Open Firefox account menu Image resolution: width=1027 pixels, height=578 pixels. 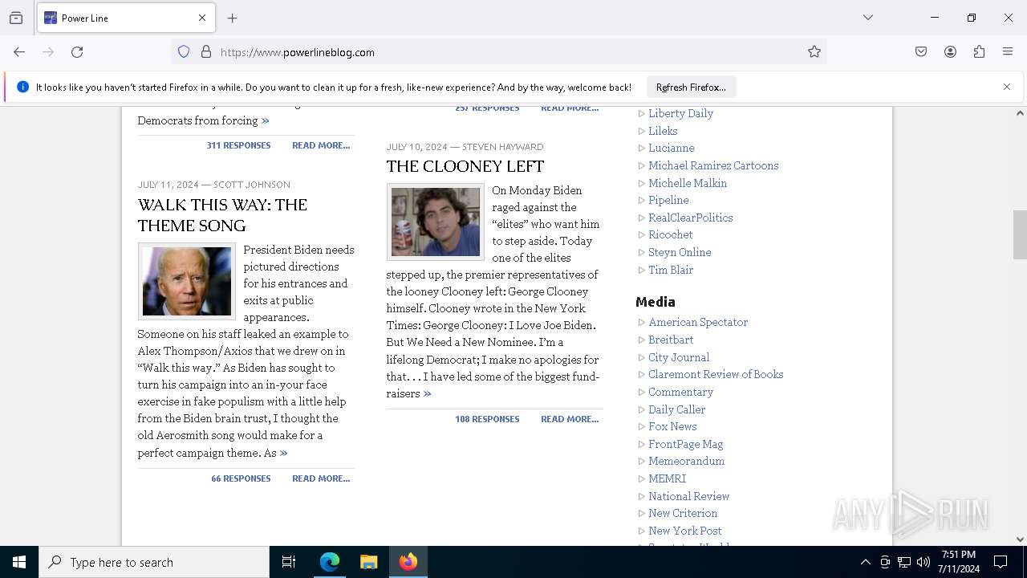point(950,52)
